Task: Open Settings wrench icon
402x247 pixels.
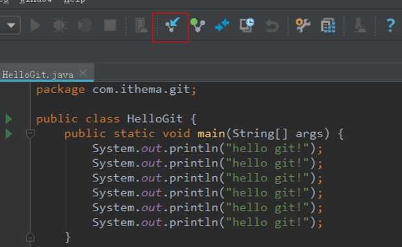Action: click(x=302, y=25)
